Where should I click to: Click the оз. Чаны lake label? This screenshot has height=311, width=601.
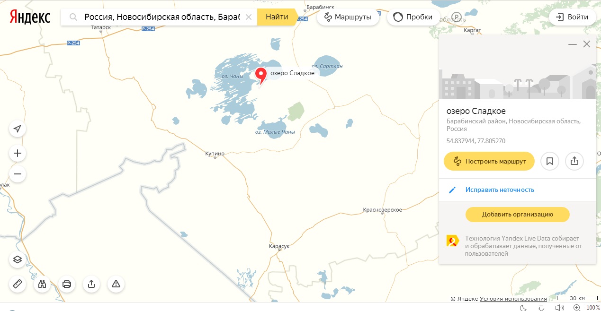[x=233, y=76]
